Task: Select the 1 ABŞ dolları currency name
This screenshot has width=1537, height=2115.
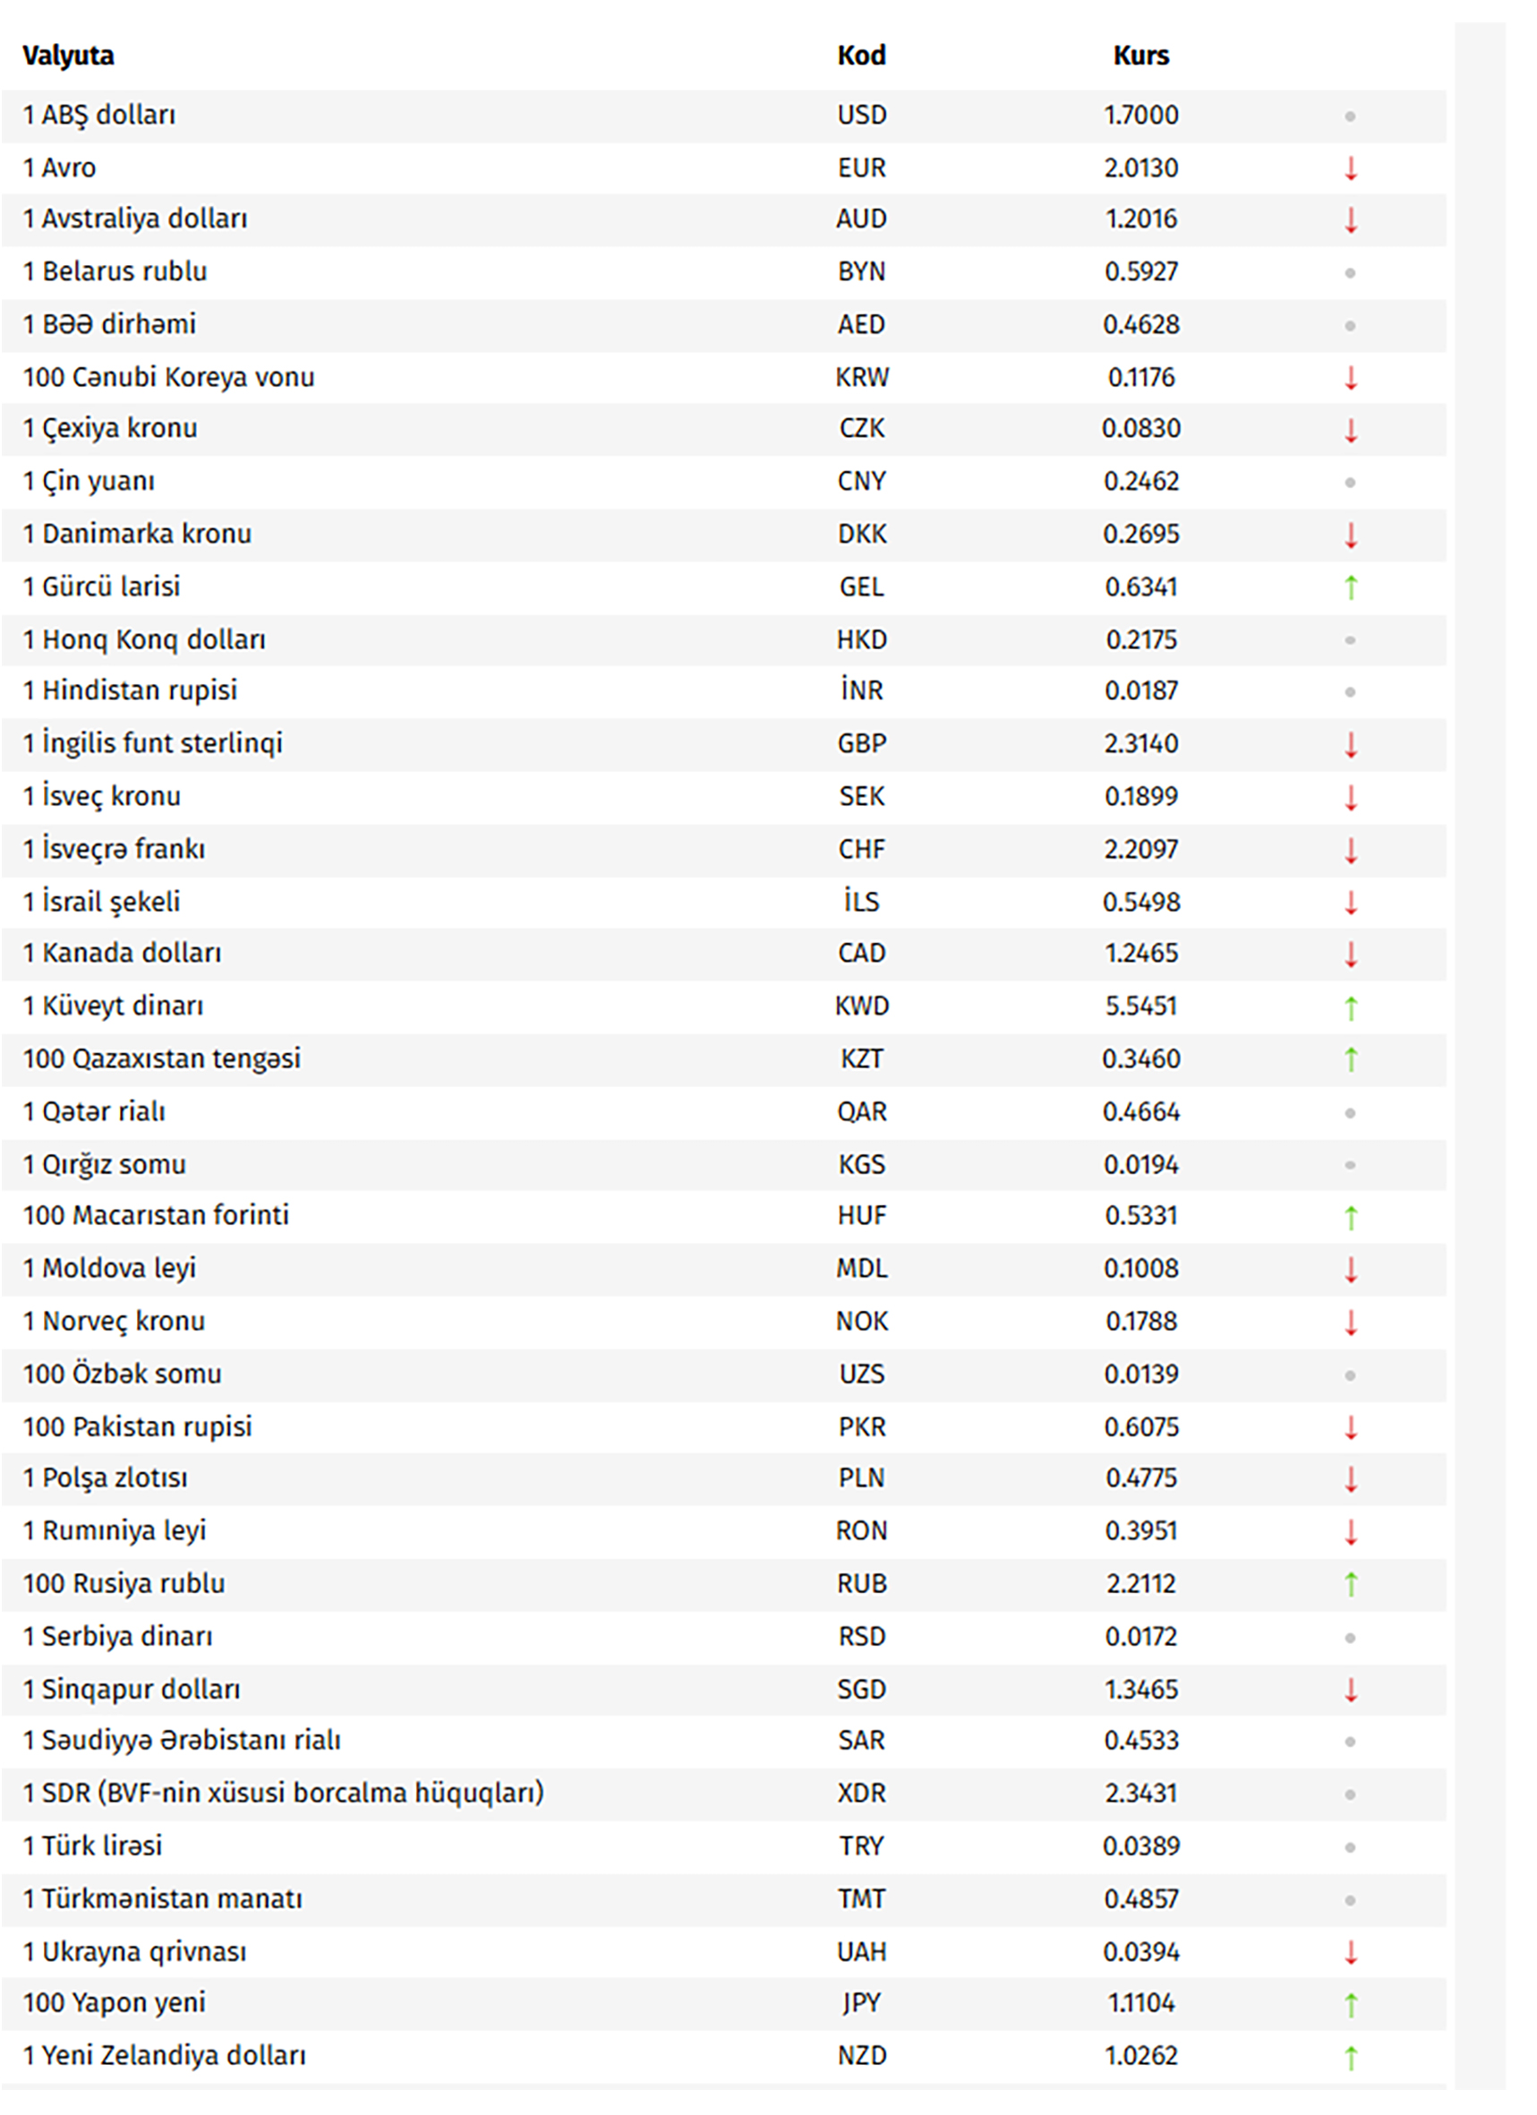Action: (98, 116)
